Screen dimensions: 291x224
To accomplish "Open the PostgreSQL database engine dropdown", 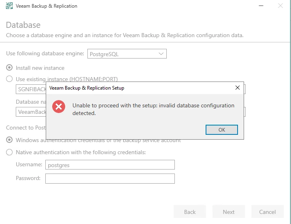I will (x=127, y=54).
